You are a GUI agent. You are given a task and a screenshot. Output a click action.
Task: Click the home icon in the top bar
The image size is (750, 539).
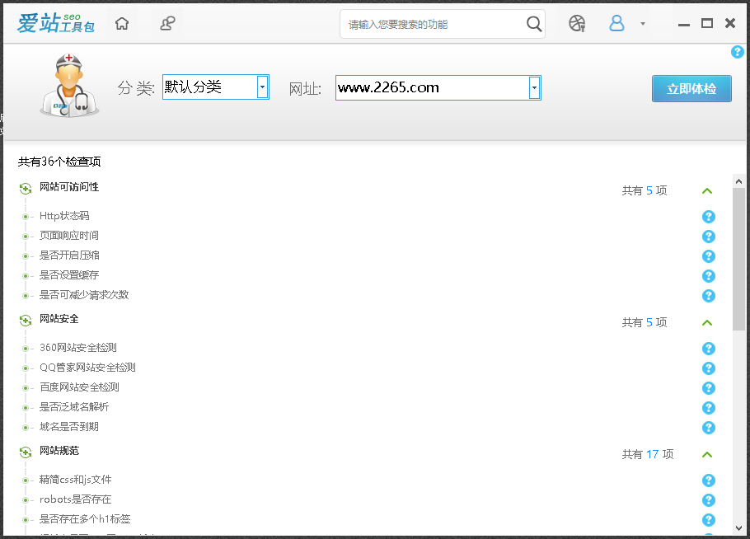coord(121,23)
